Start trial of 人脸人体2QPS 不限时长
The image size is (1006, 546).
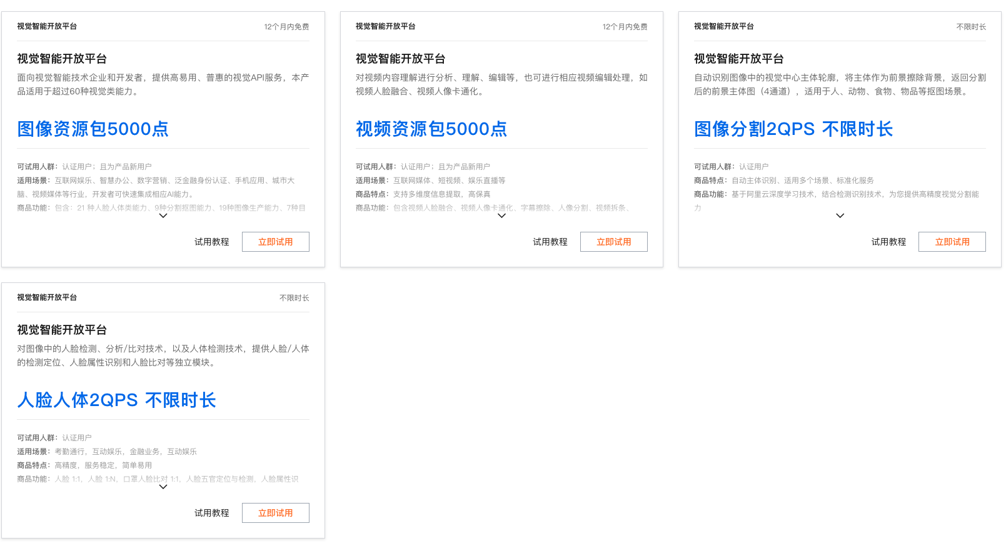[x=276, y=513]
